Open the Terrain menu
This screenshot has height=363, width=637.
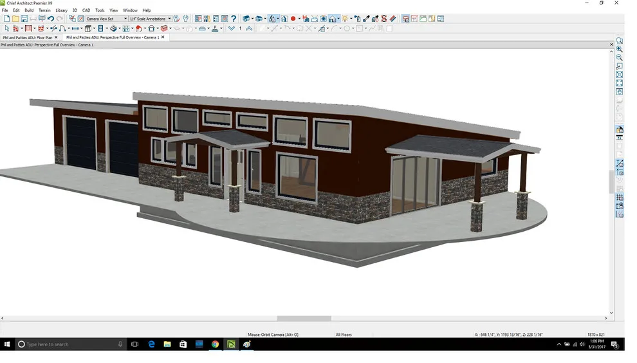pos(44,10)
